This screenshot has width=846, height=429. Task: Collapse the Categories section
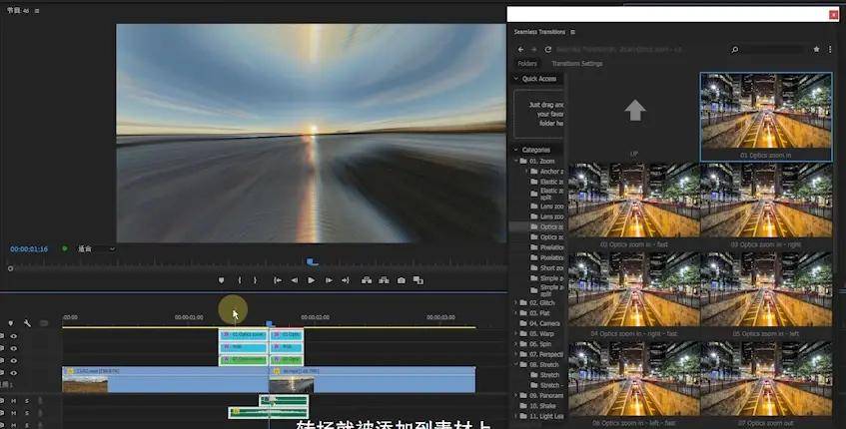515,150
